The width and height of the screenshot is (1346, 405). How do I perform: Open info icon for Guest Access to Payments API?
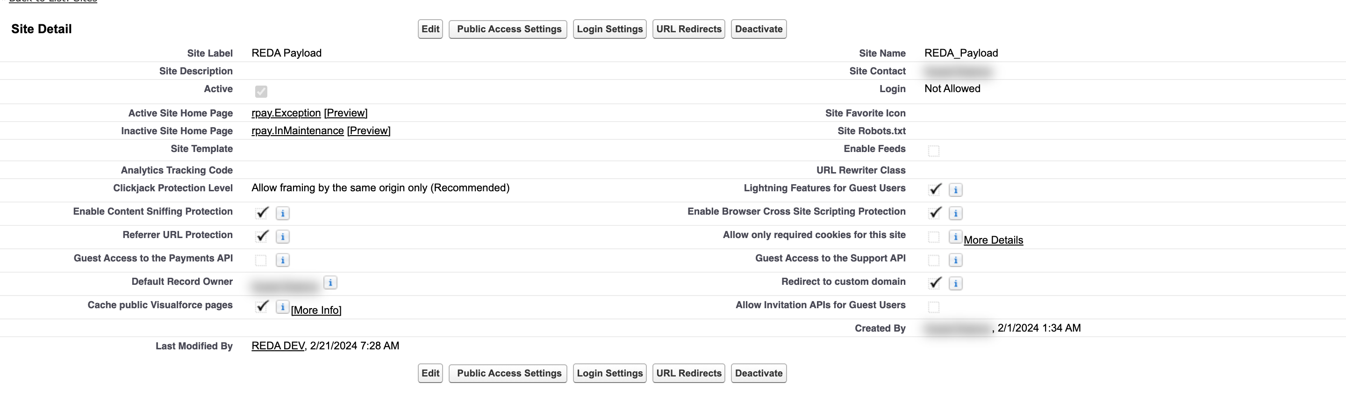pyautogui.click(x=283, y=260)
